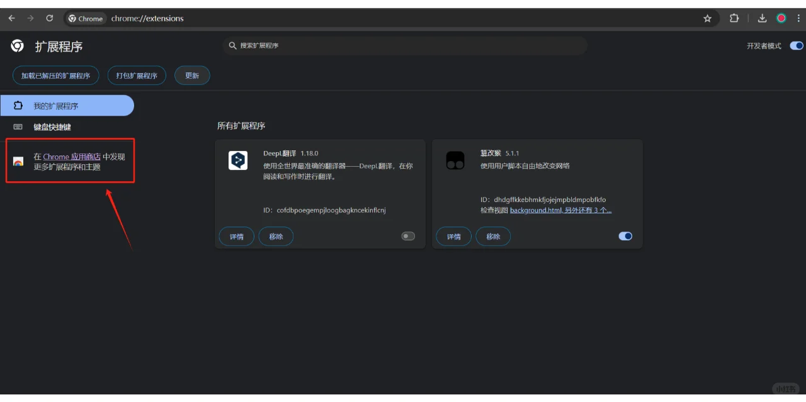Disable the 篡改猴 extension
Image resolution: width=806 pixels, height=402 pixels.
(625, 236)
